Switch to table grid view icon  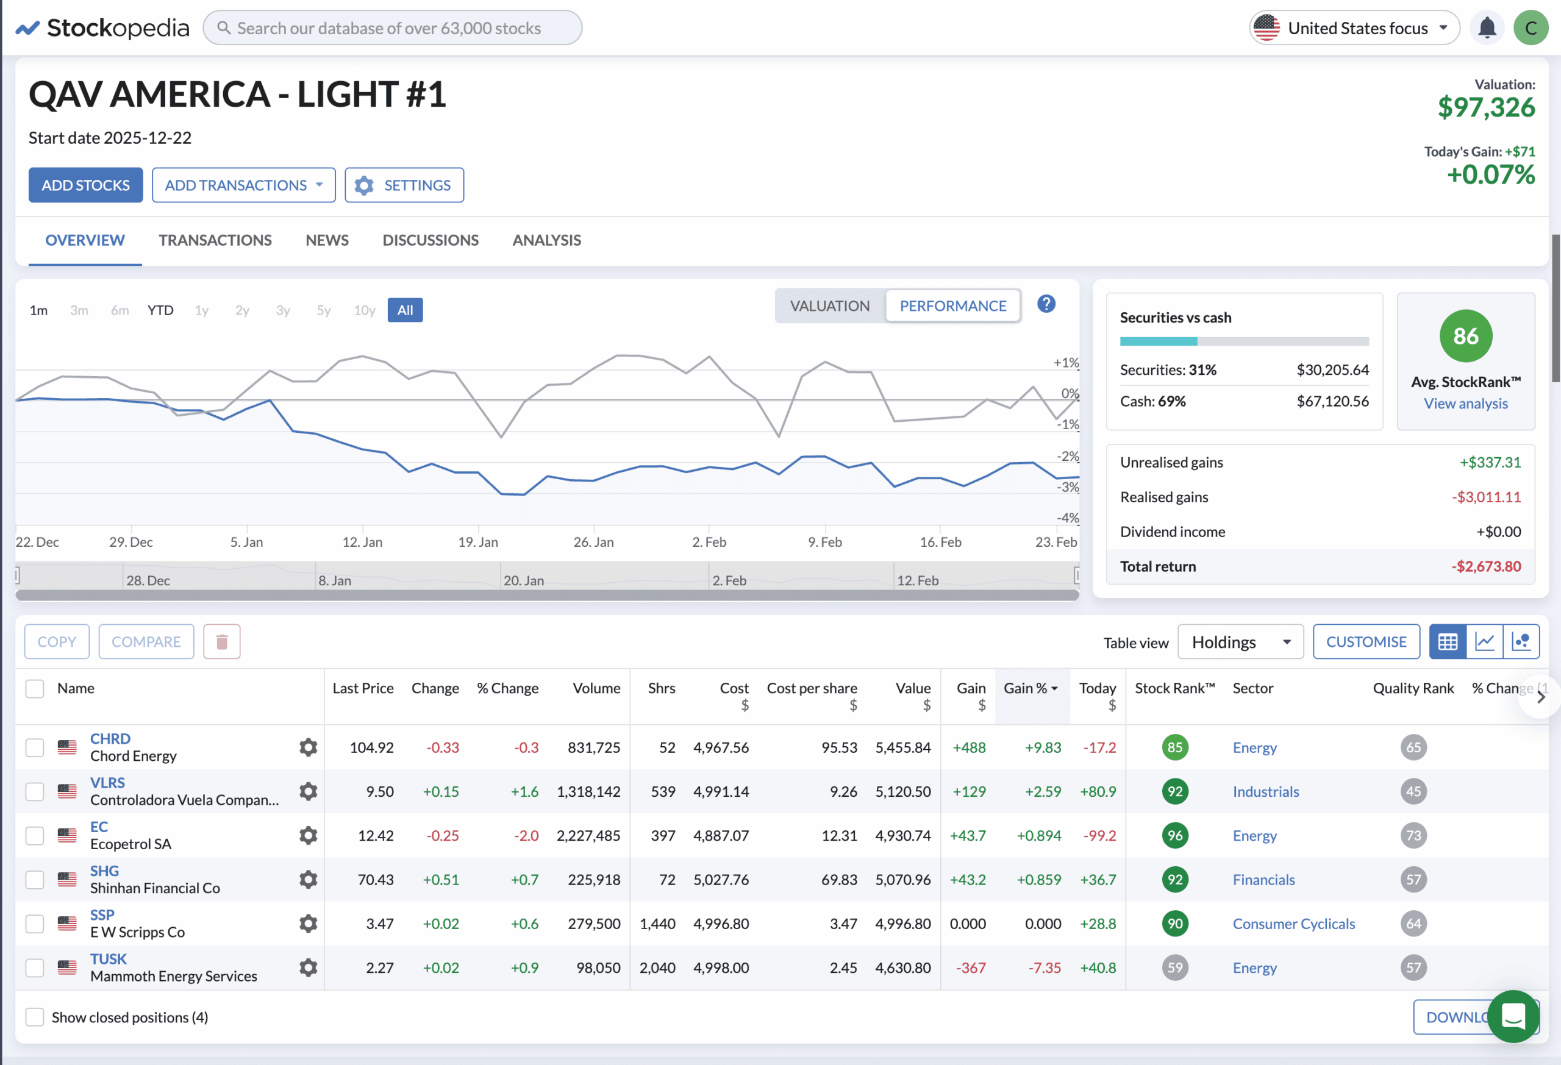[1448, 641]
